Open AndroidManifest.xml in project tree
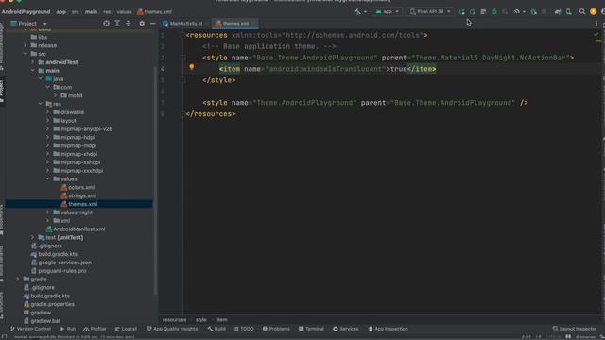605x340 pixels. [76, 229]
